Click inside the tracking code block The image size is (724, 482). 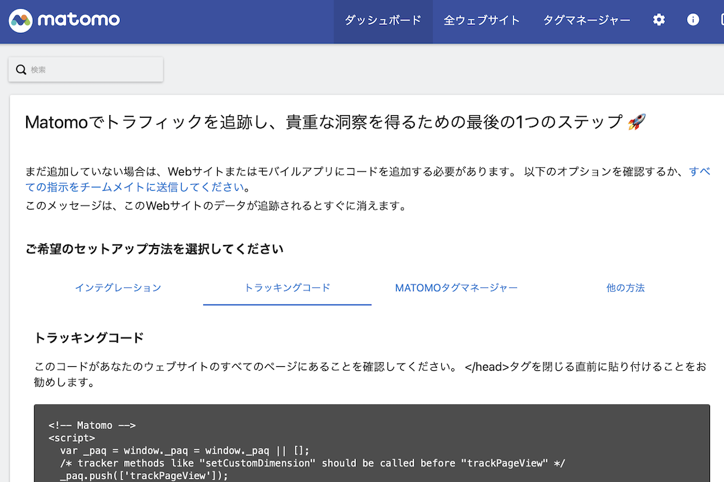[371, 444]
